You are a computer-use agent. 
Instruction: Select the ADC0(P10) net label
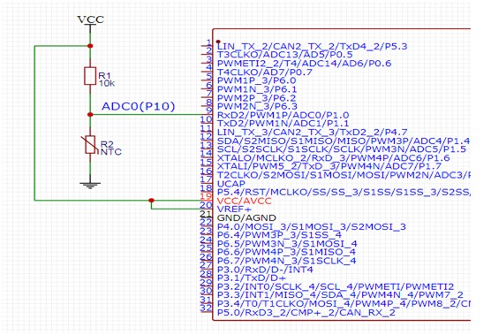coord(139,106)
